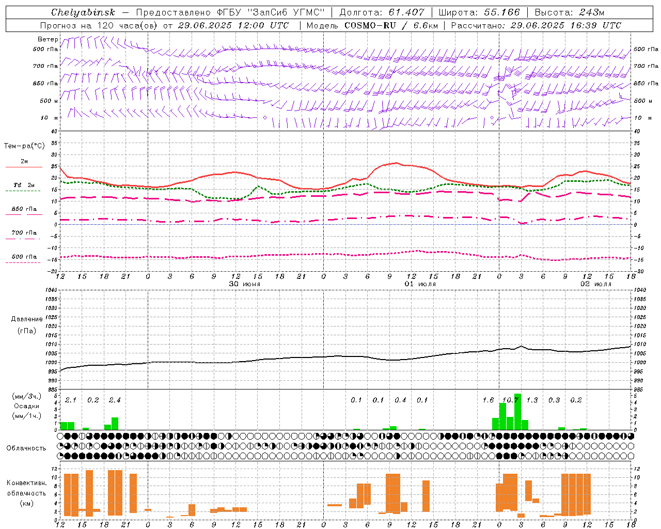Select the latitude value 55.166
Screen dimensions: 661x529
502,12
